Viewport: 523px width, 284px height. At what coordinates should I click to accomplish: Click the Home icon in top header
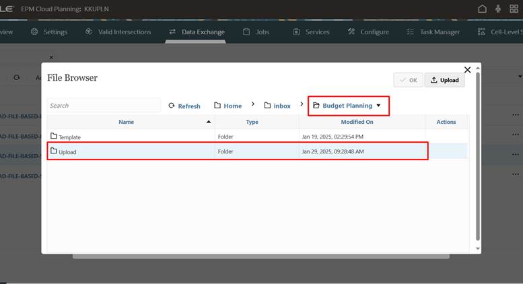pyautogui.click(x=481, y=9)
